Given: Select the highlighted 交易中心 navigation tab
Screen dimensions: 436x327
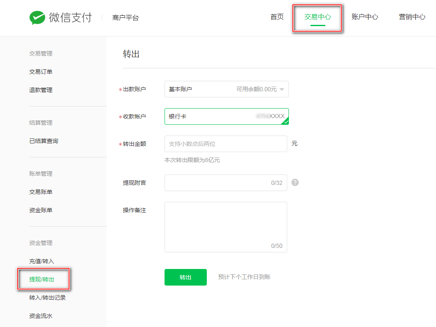Looking at the screenshot, I should click(x=317, y=17).
